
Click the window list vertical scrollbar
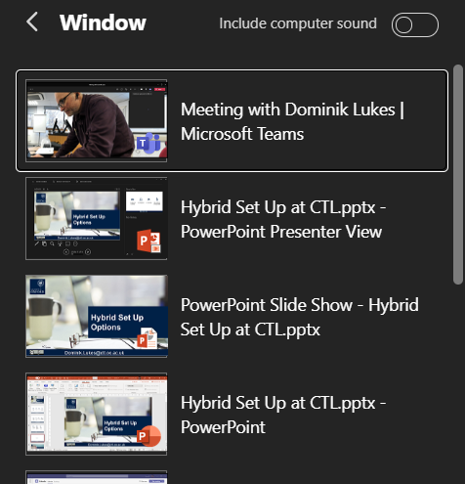coord(458,175)
